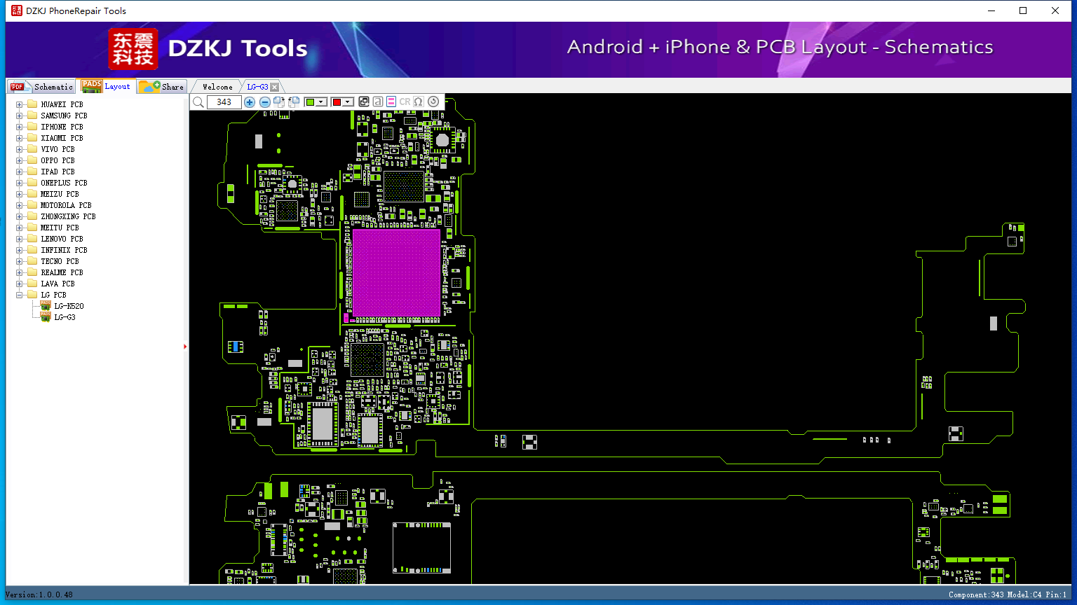Select TECNO PCB in the tree

point(60,261)
